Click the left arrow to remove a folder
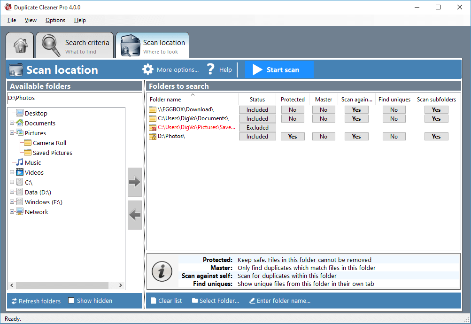The width and height of the screenshot is (471, 324). (134, 215)
